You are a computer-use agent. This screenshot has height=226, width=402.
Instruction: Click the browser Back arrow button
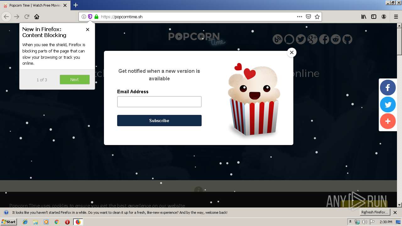[x=6, y=17]
